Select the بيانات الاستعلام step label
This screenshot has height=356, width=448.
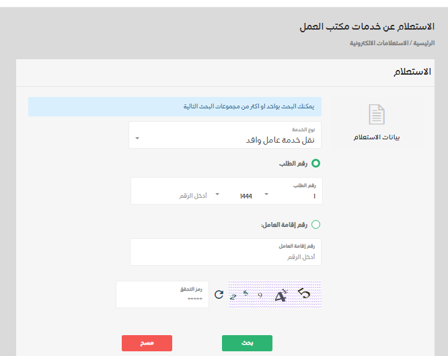[x=377, y=137]
